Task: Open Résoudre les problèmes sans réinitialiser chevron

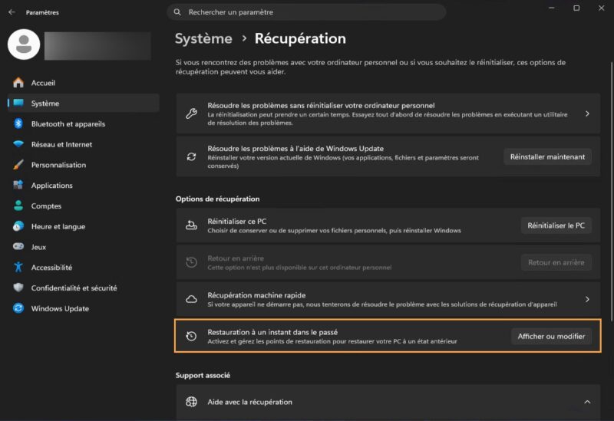Action: (x=587, y=113)
